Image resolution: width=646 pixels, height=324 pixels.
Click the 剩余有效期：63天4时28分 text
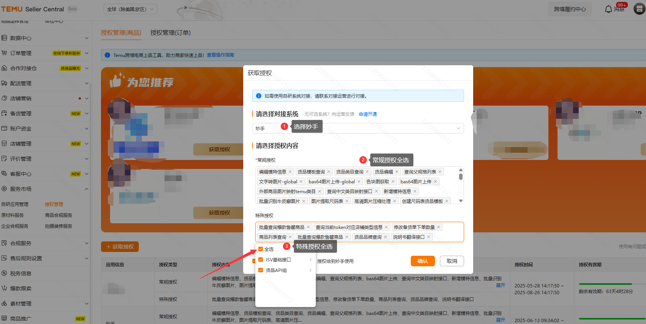(606, 292)
